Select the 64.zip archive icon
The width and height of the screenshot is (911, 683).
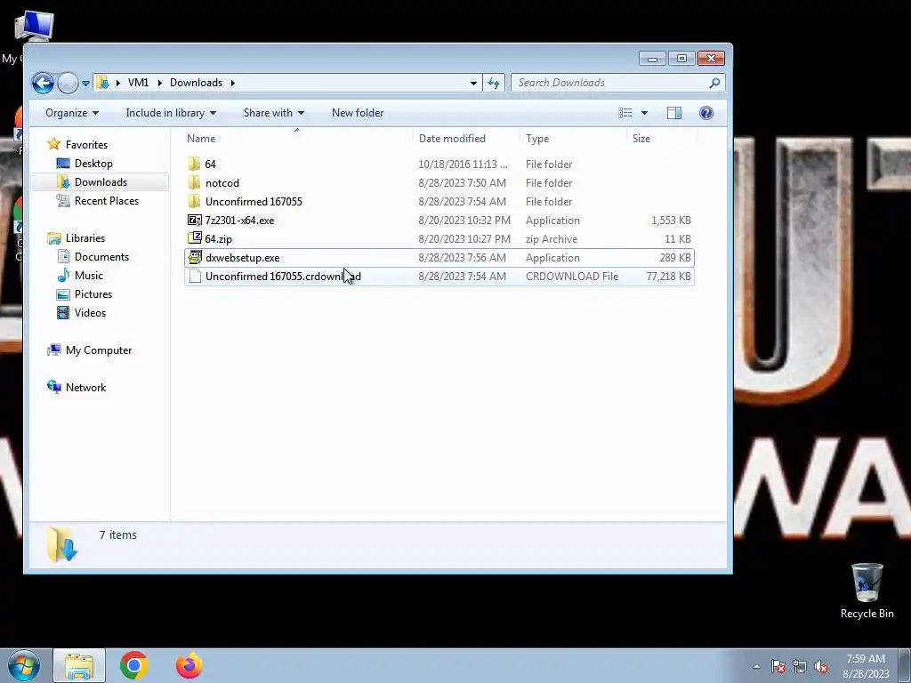[195, 238]
